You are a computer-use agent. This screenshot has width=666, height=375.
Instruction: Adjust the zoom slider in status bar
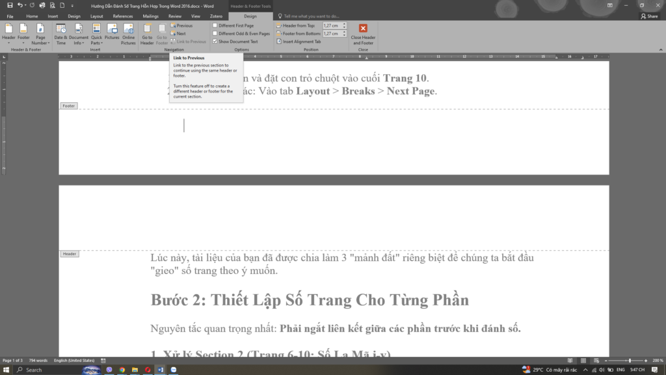[630, 360]
